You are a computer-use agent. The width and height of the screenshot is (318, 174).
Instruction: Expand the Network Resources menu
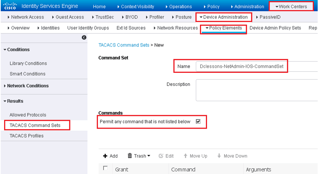[x=176, y=28]
